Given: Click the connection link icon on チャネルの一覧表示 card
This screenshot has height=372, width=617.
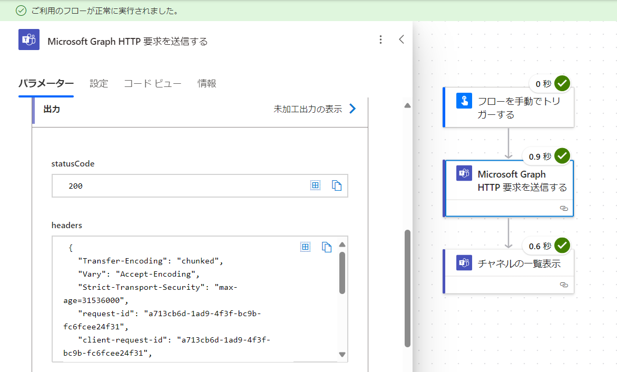Looking at the screenshot, I should [x=564, y=285].
